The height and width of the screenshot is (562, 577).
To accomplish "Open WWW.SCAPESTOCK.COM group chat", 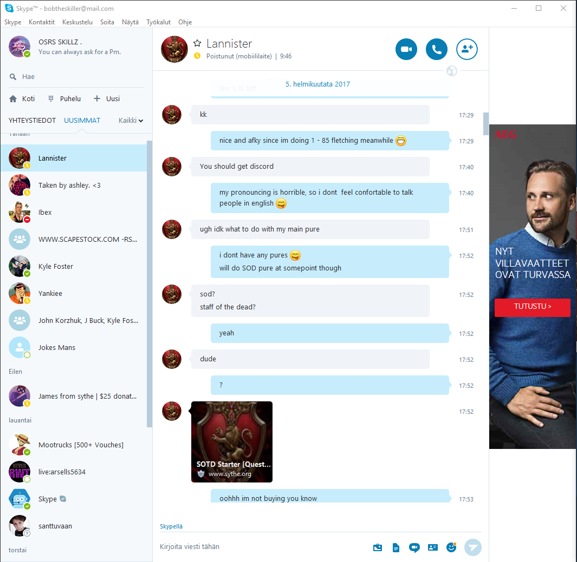I will point(74,239).
